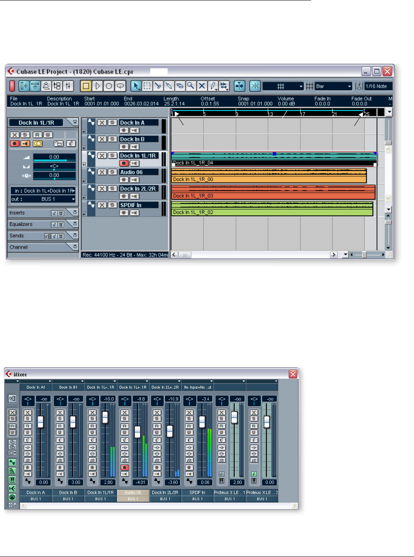Select the Play/Scrub speaker tool
Screen dimensions: 414x557
(x=224, y=86)
